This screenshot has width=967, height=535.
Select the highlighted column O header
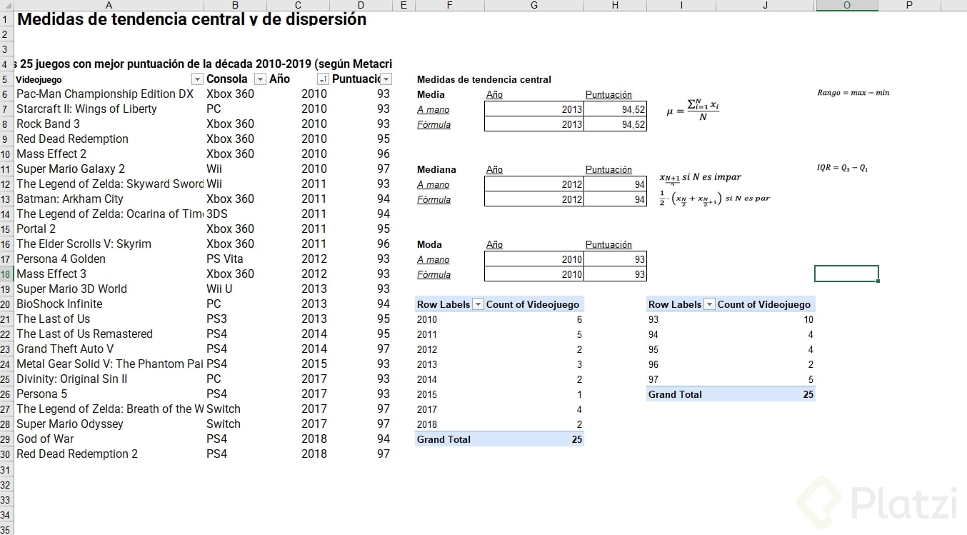pos(846,5)
